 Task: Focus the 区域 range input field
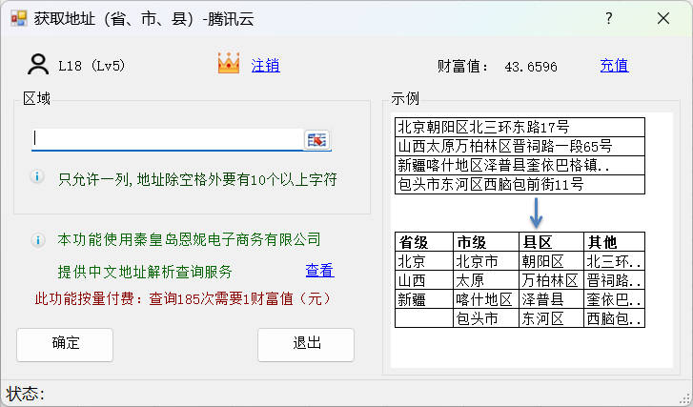pos(167,139)
